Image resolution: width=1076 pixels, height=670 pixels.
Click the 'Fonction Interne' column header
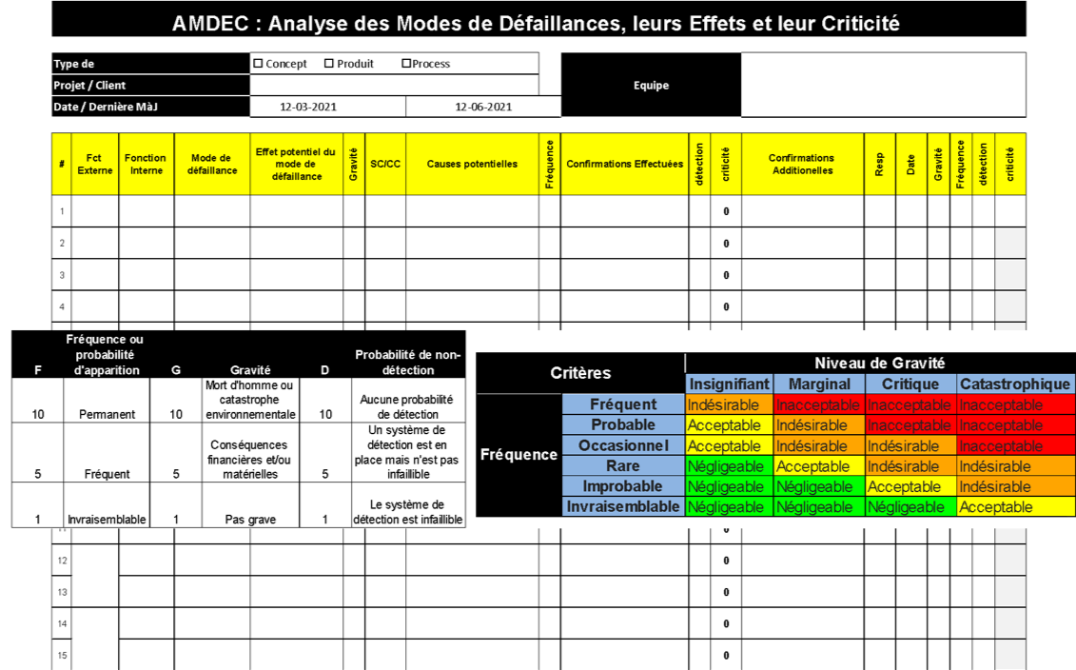tap(147, 164)
